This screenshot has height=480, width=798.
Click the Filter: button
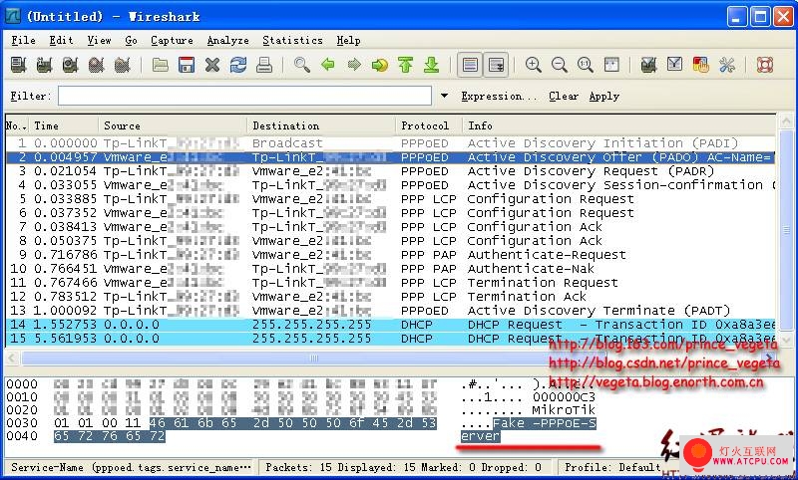pos(31,96)
